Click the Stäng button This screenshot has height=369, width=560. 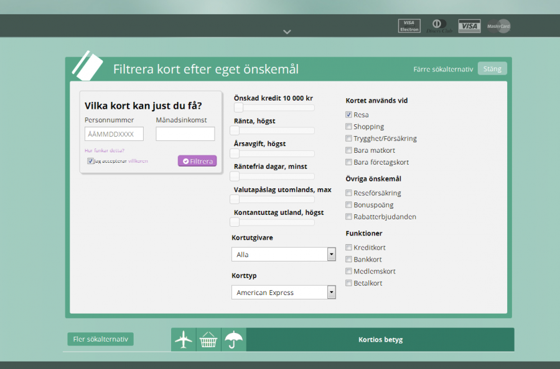[x=492, y=69]
